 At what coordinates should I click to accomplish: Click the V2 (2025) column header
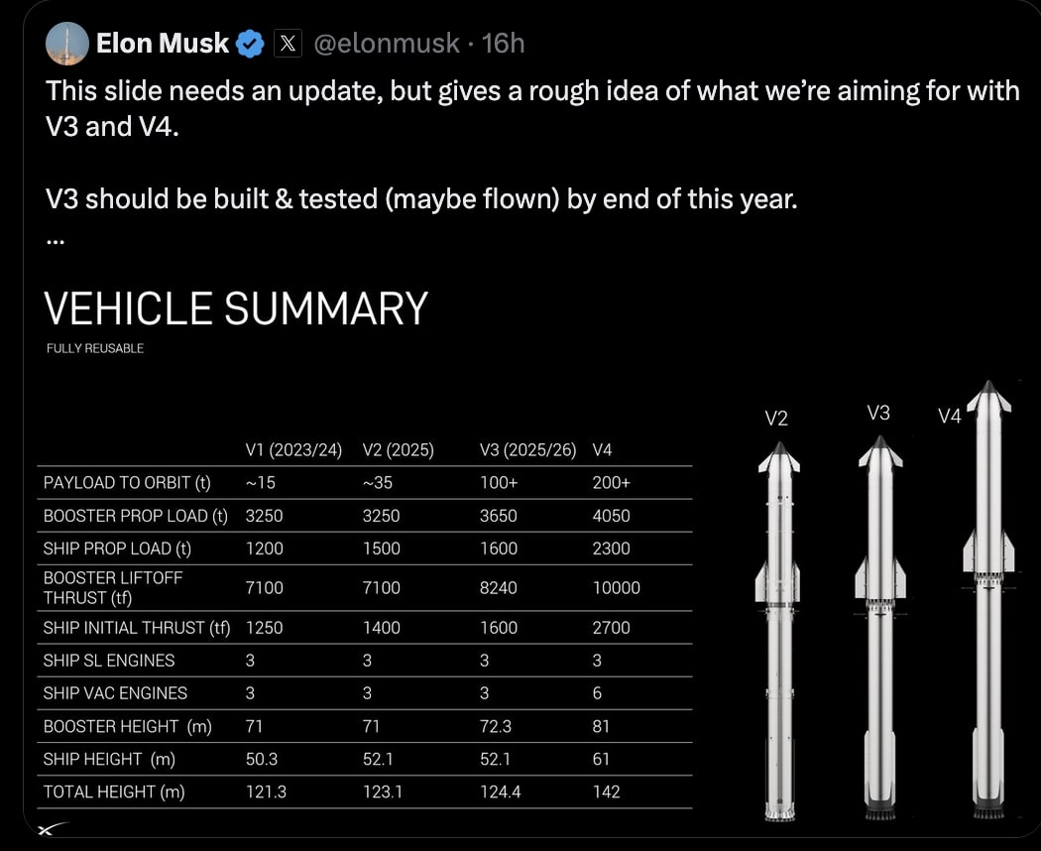click(x=399, y=450)
